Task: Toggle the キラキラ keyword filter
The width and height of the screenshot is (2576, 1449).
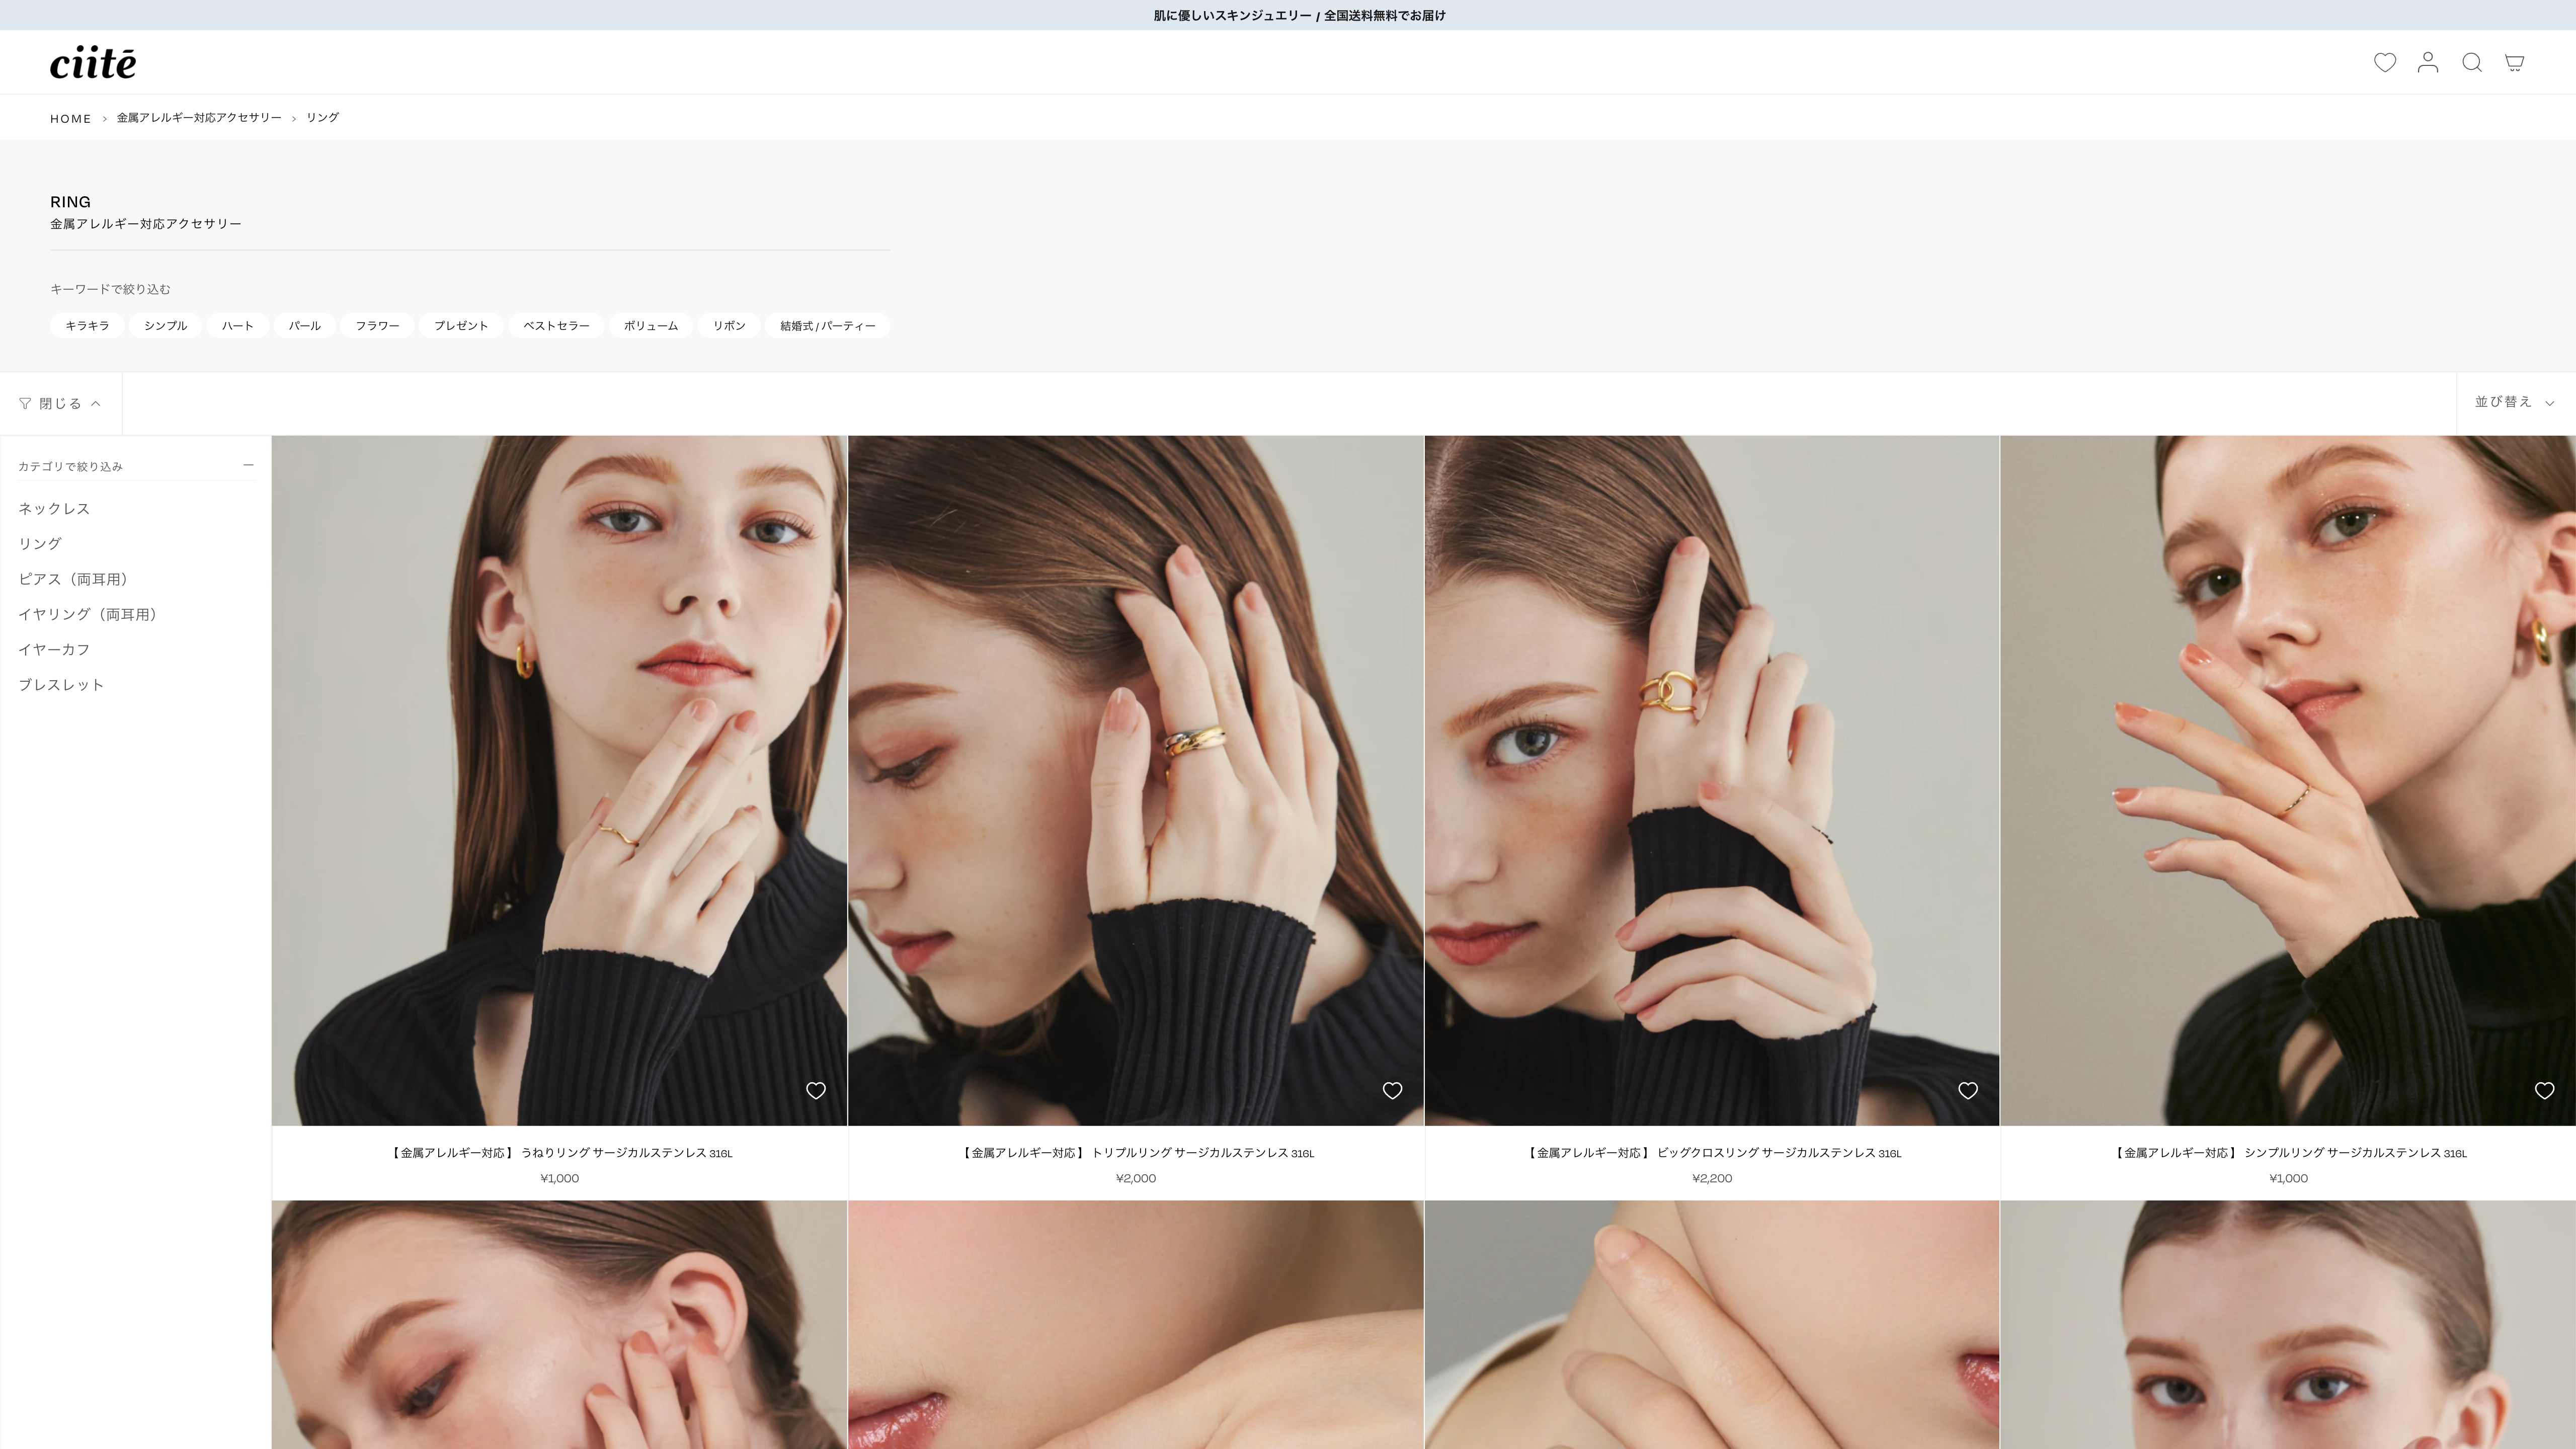Action: [86, 325]
